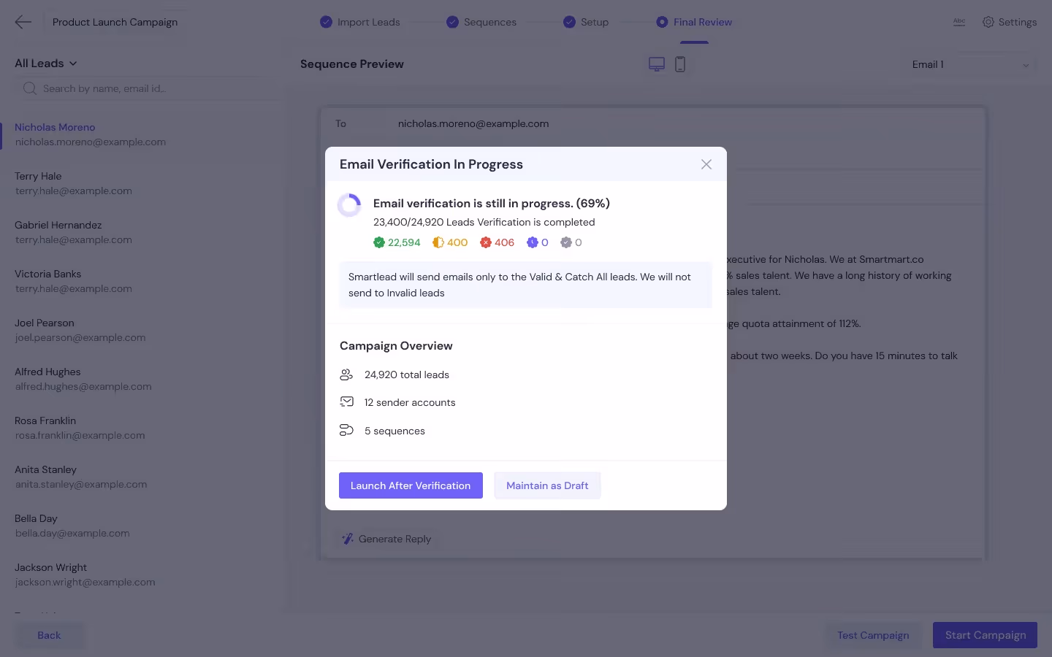Expand the All Leads dropdown
This screenshot has width=1052, height=657.
46,64
